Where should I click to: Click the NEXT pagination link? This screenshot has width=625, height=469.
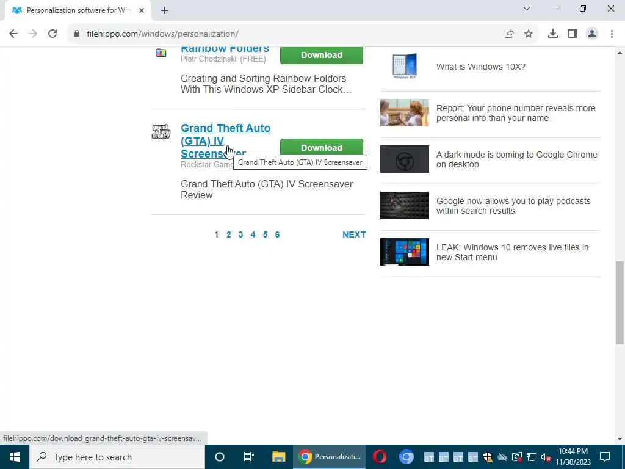point(354,234)
